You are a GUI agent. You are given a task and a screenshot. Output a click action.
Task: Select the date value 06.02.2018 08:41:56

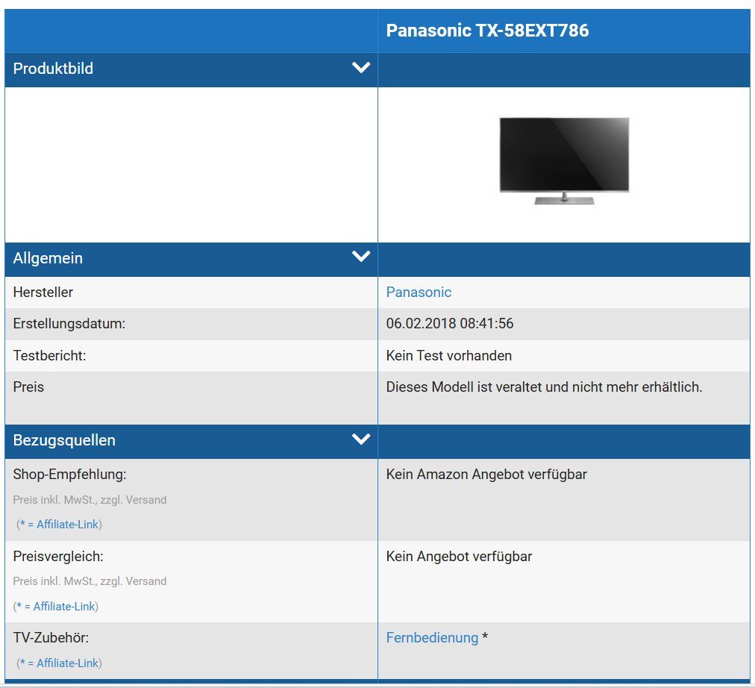click(x=450, y=323)
